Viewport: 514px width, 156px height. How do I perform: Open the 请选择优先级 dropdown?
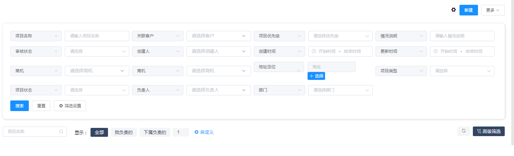[x=340, y=36]
